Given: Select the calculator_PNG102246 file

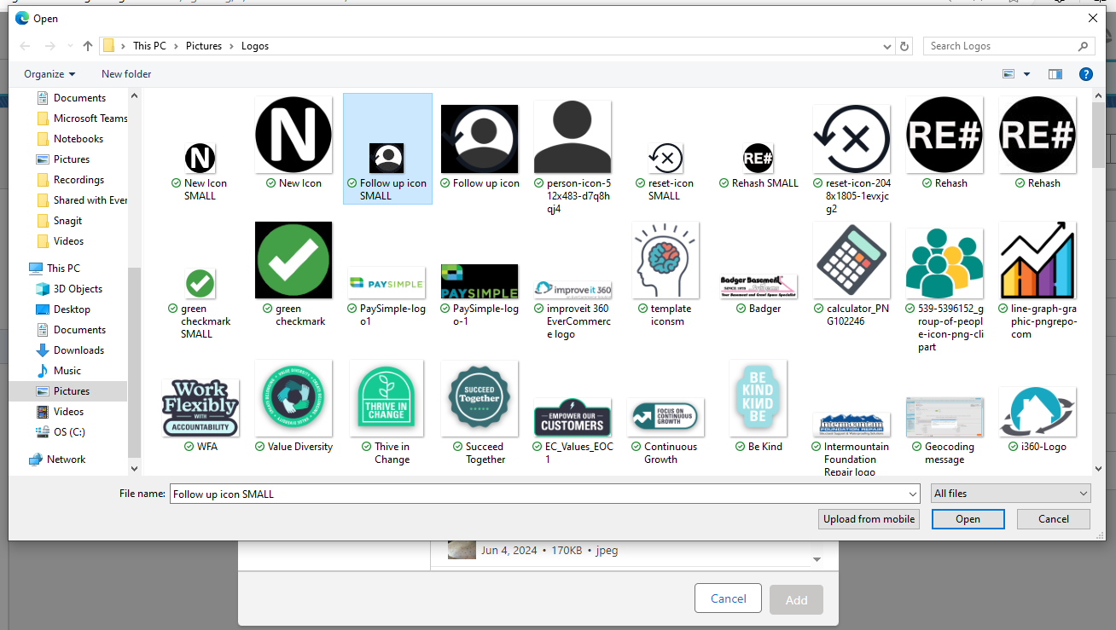Looking at the screenshot, I should [852, 275].
